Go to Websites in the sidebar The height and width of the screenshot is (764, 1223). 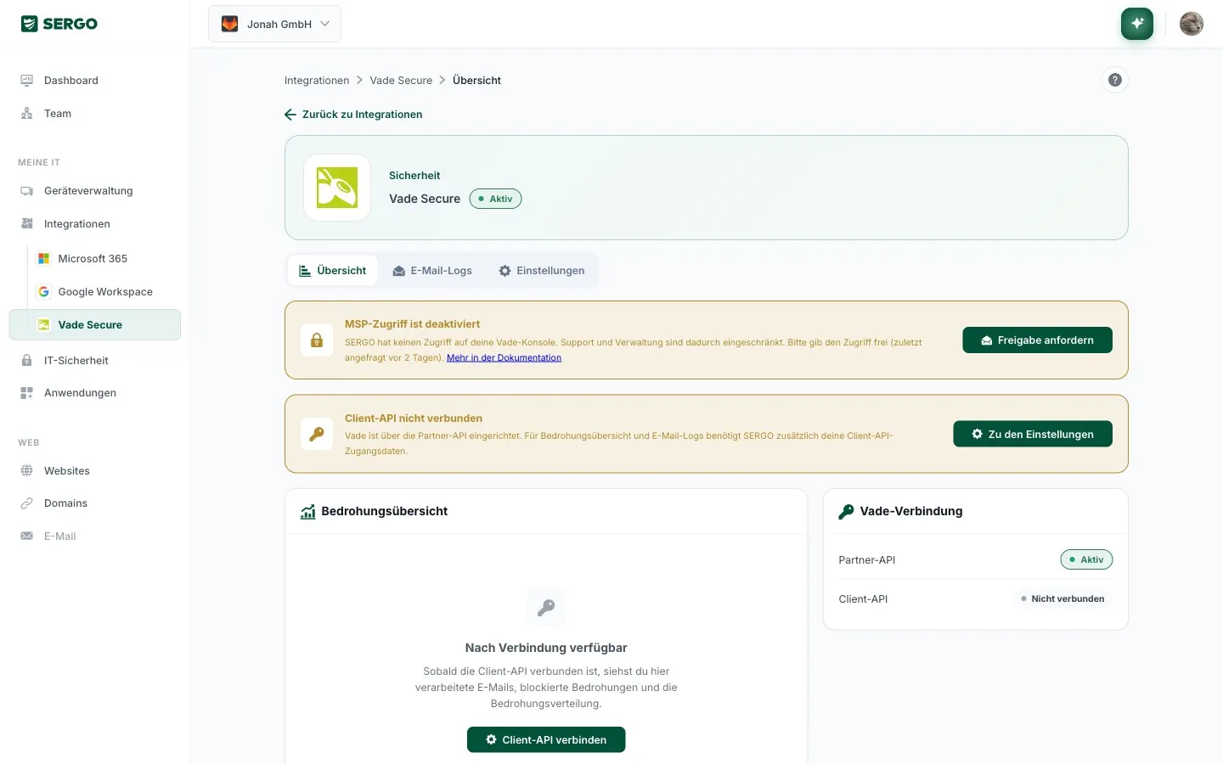click(x=94, y=471)
